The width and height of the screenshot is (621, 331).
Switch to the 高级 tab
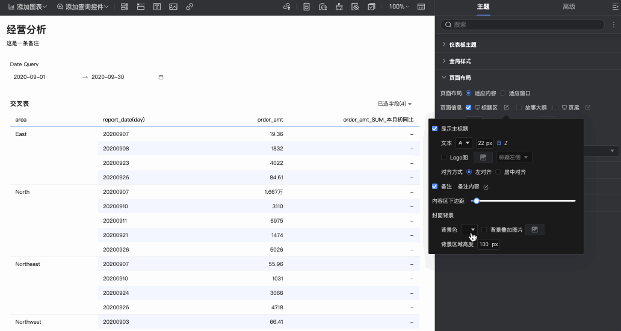[x=569, y=7]
